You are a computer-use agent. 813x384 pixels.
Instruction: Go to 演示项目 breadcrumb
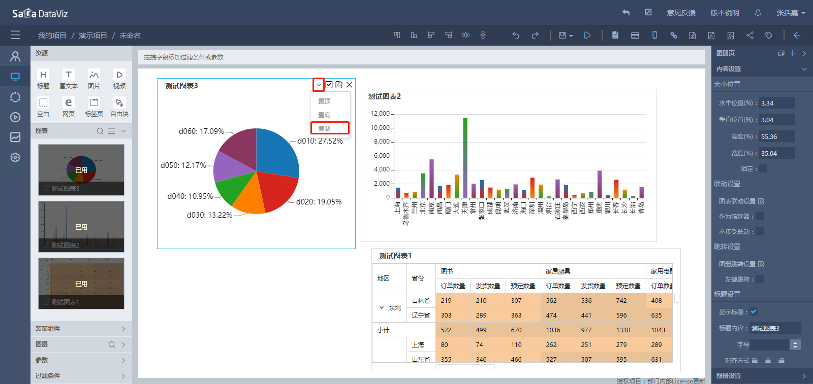93,36
